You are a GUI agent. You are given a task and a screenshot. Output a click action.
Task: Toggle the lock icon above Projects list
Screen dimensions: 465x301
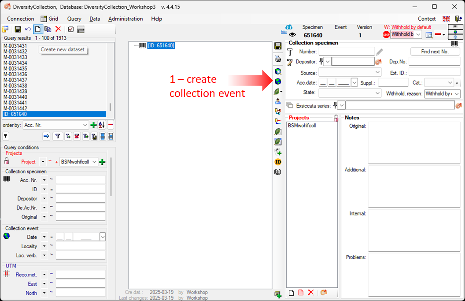tap(336, 118)
